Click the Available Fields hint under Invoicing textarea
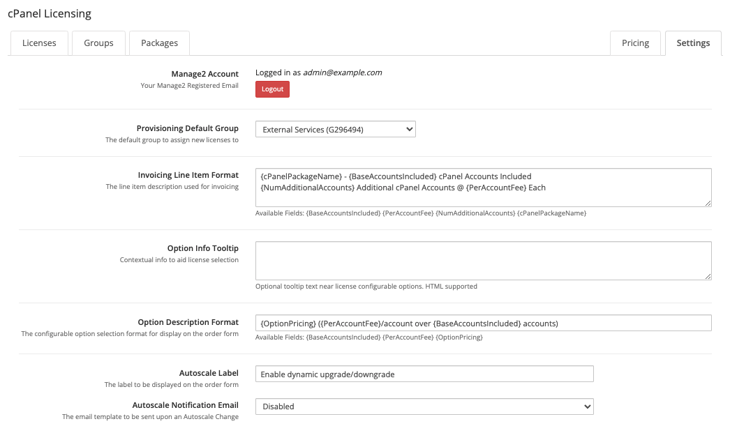The height and width of the screenshot is (433, 730). pos(421,213)
